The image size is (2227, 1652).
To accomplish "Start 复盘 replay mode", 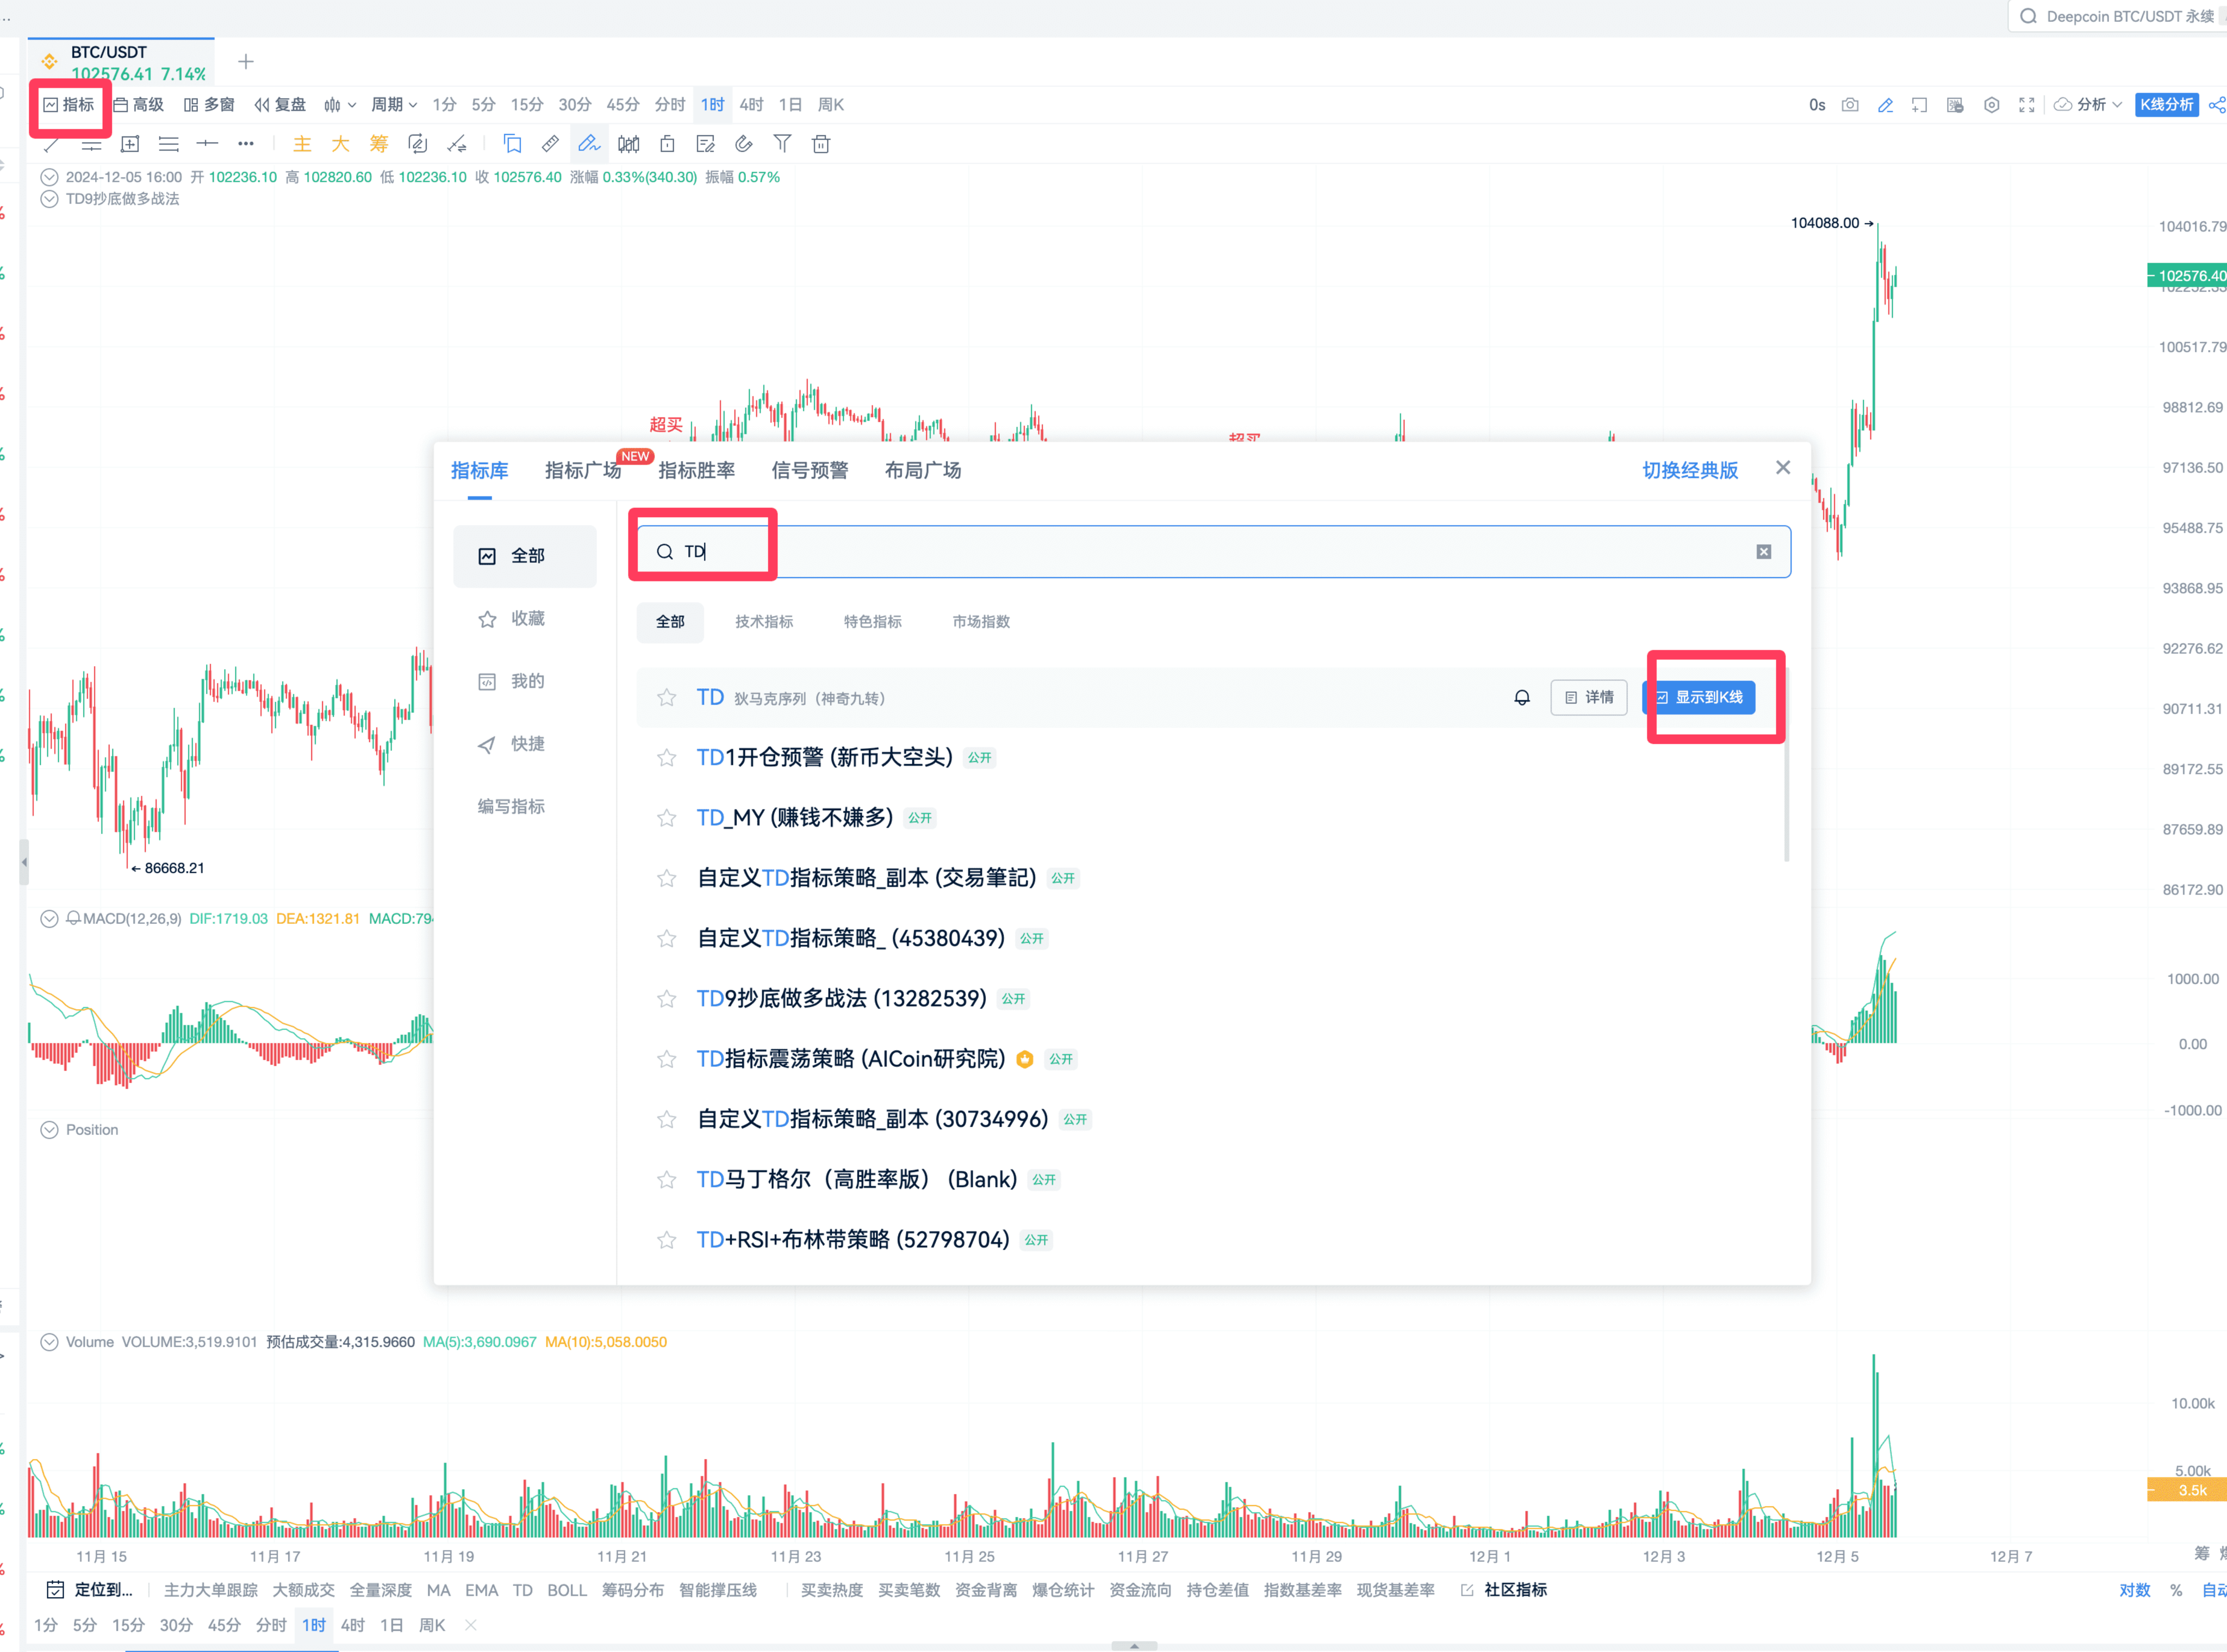I will pos(280,105).
